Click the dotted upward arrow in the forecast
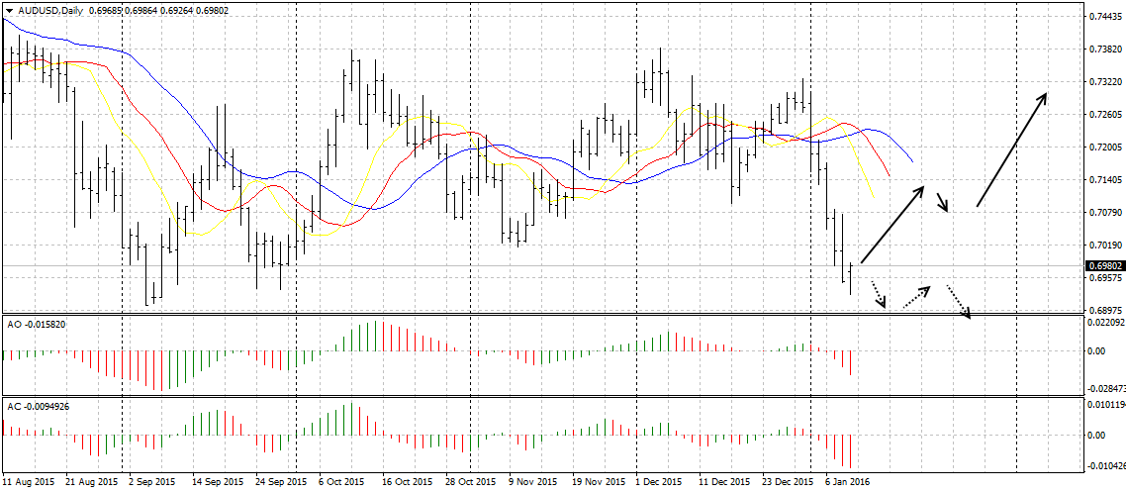1126x493 pixels. (916, 295)
